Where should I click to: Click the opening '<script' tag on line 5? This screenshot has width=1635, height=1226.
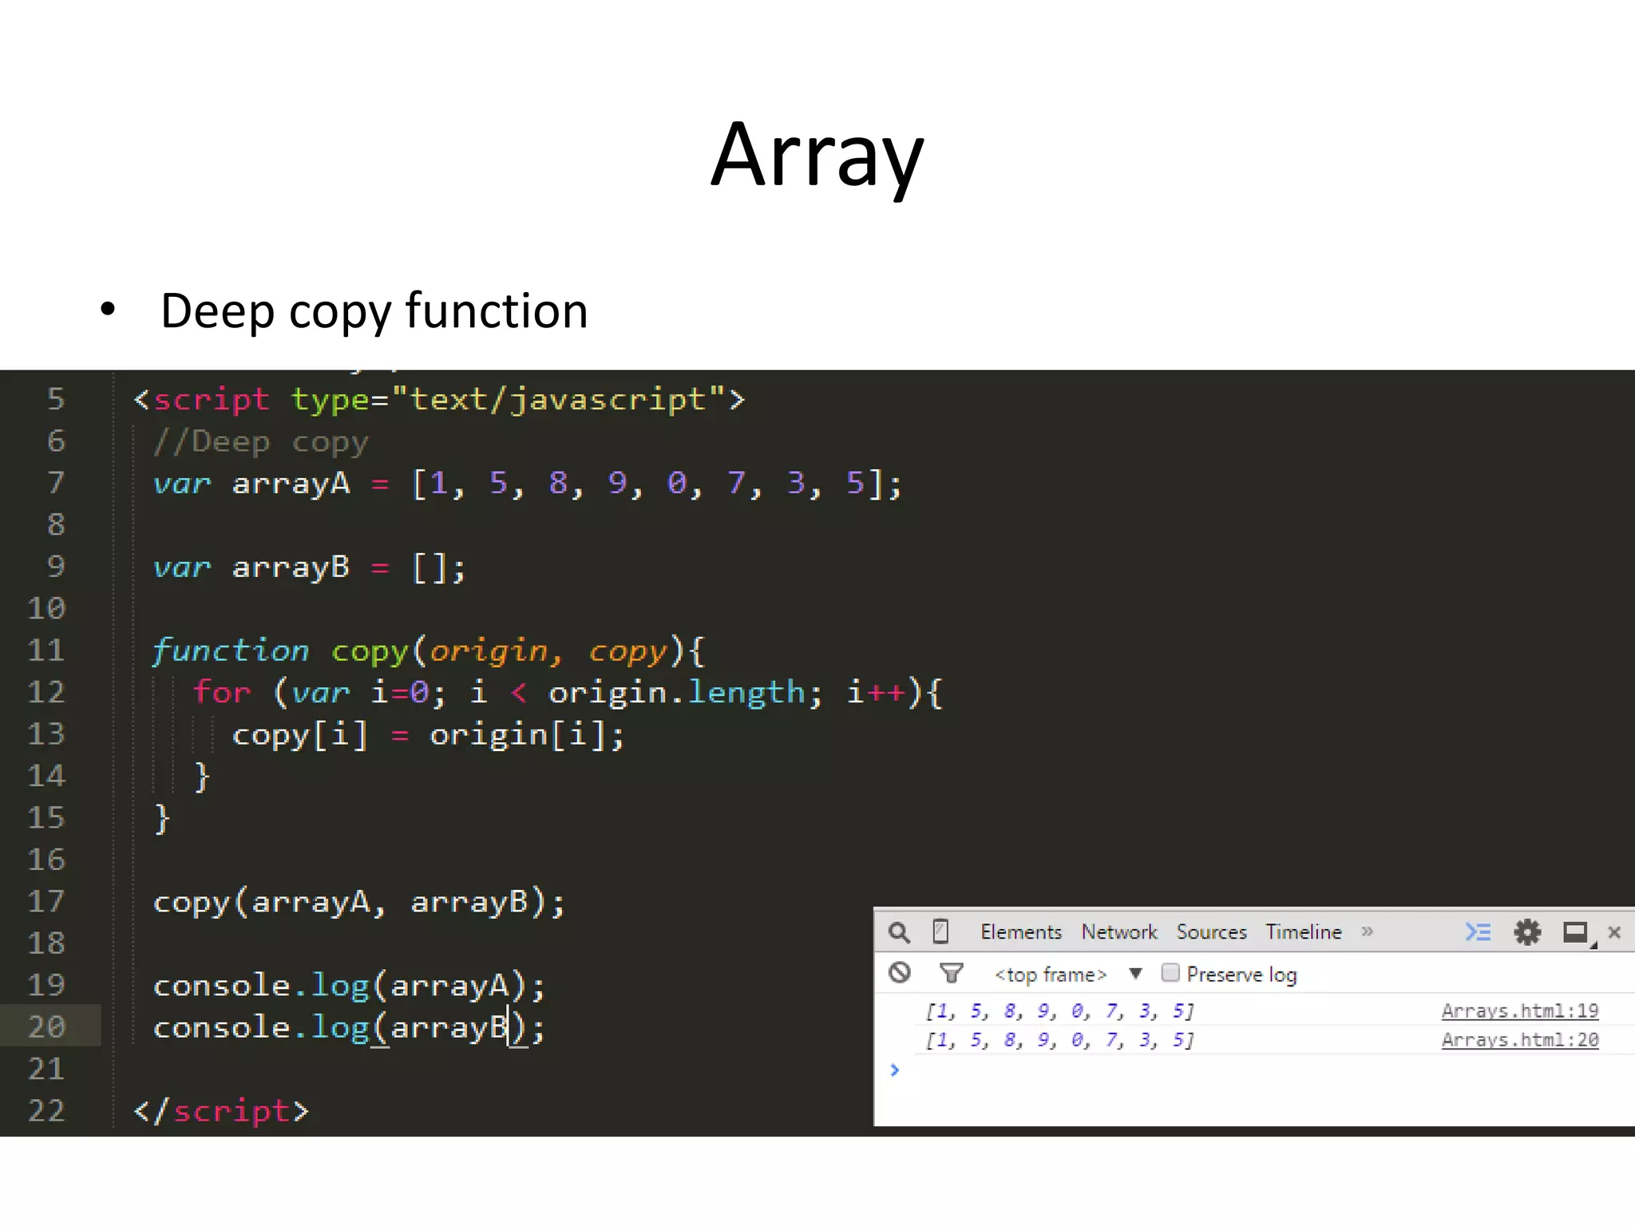tap(201, 400)
